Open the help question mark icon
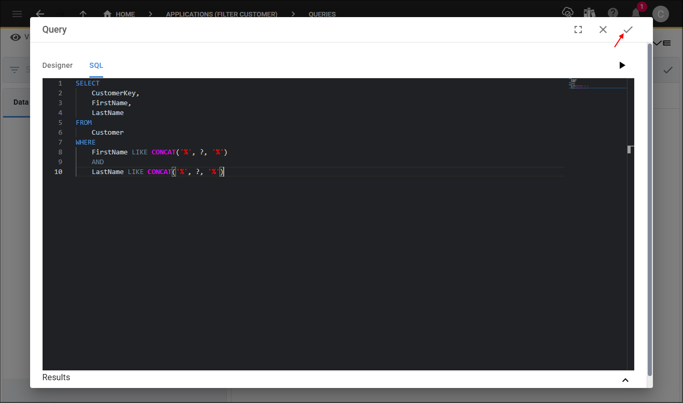This screenshot has width=683, height=403. click(613, 13)
